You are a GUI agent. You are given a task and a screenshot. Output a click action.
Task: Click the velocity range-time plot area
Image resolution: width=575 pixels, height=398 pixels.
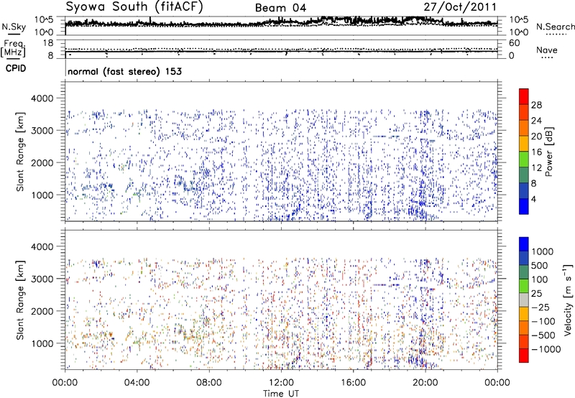tap(281, 299)
